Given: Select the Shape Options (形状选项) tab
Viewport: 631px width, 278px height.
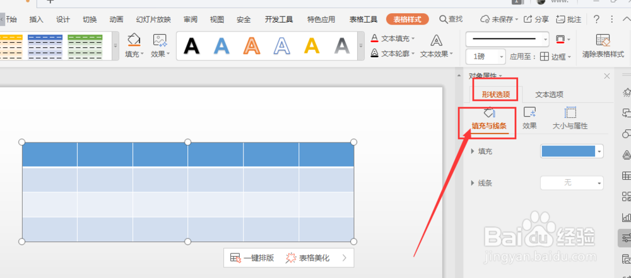Looking at the screenshot, I should click(x=496, y=95).
